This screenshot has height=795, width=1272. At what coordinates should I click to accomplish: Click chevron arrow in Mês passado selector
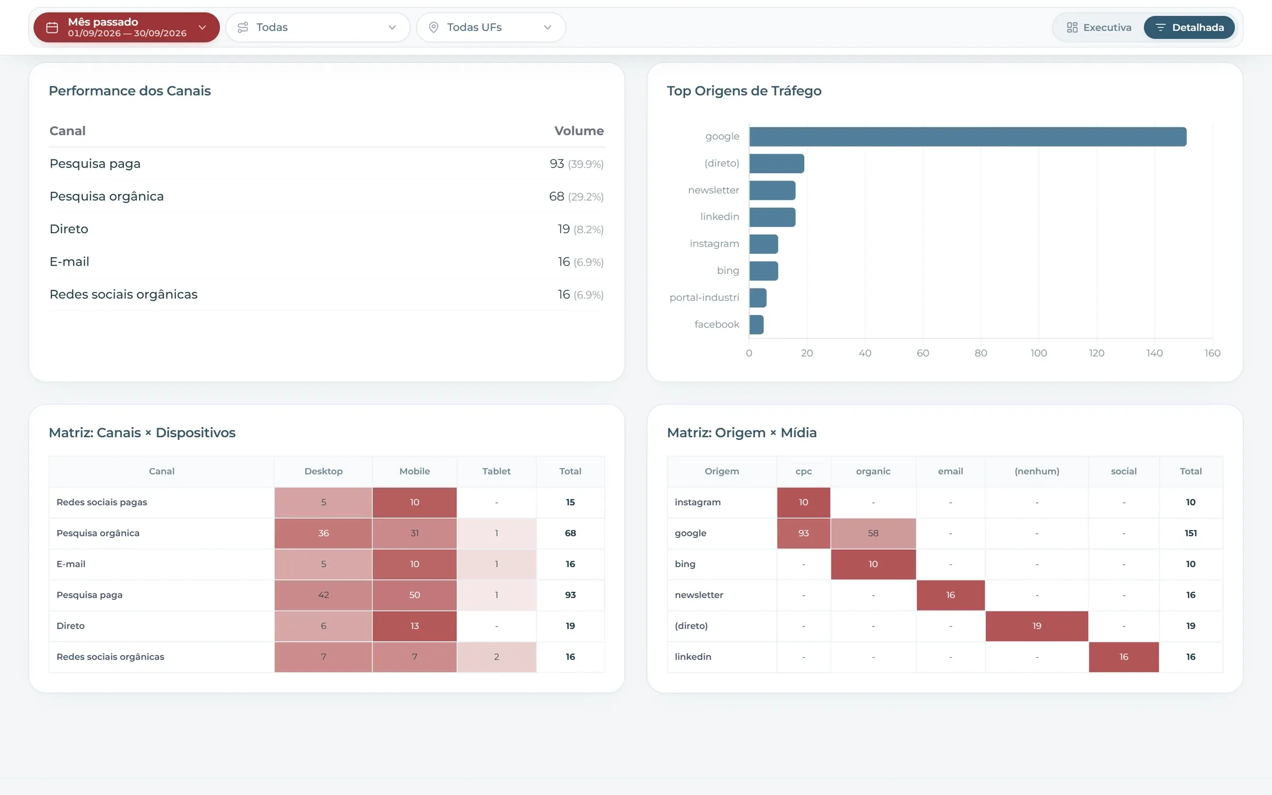tap(202, 28)
